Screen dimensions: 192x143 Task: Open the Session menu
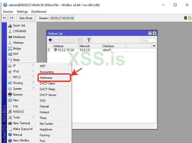(x=8, y=12)
